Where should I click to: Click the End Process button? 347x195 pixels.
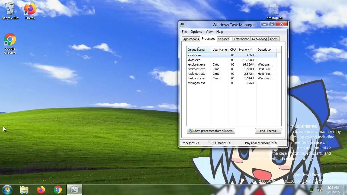point(268,131)
